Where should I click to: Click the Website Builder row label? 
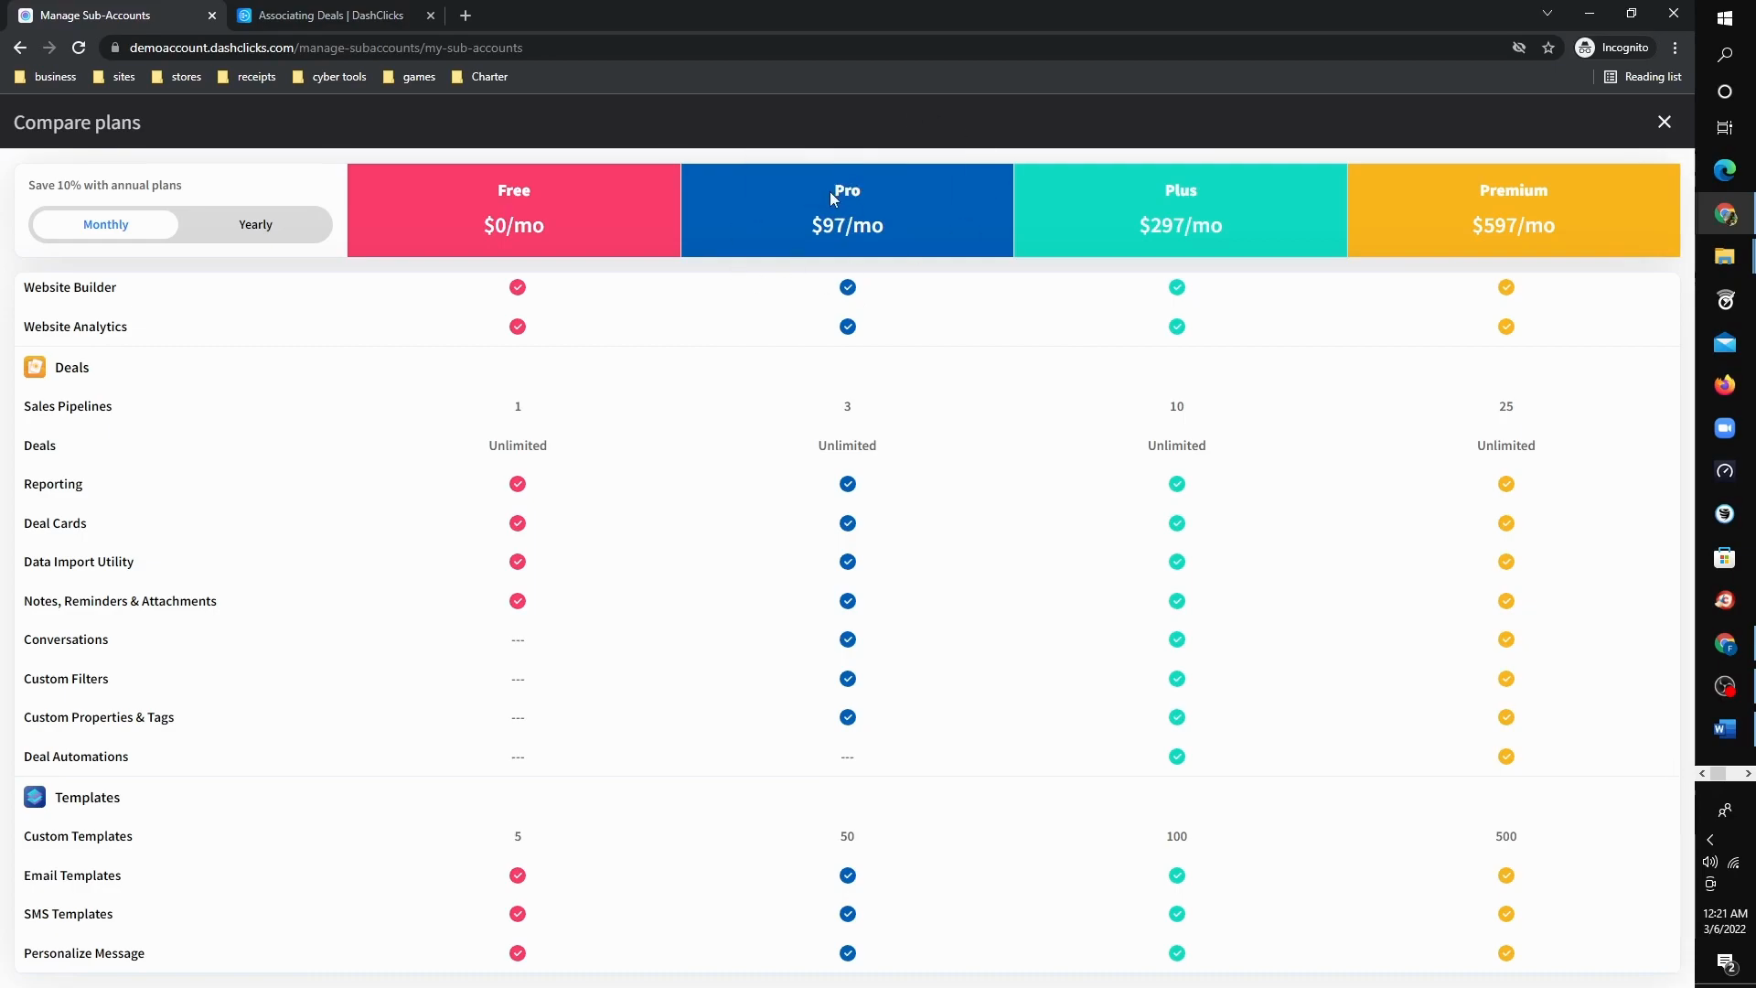[70, 287]
